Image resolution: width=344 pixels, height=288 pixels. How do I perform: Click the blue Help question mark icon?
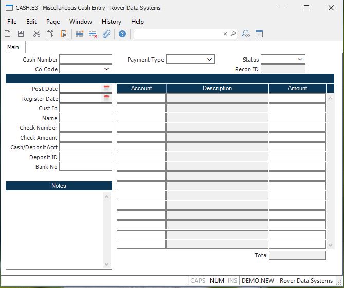point(122,34)
